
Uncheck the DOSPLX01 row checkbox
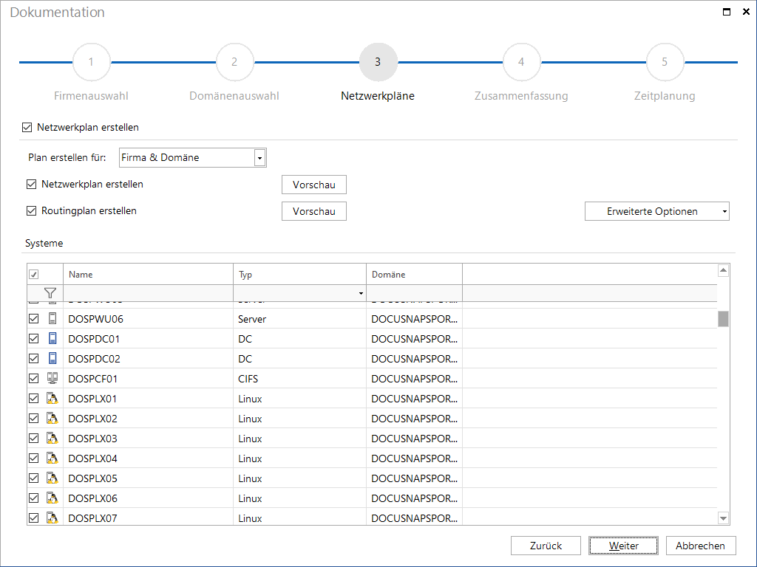[x=34, y=398]
